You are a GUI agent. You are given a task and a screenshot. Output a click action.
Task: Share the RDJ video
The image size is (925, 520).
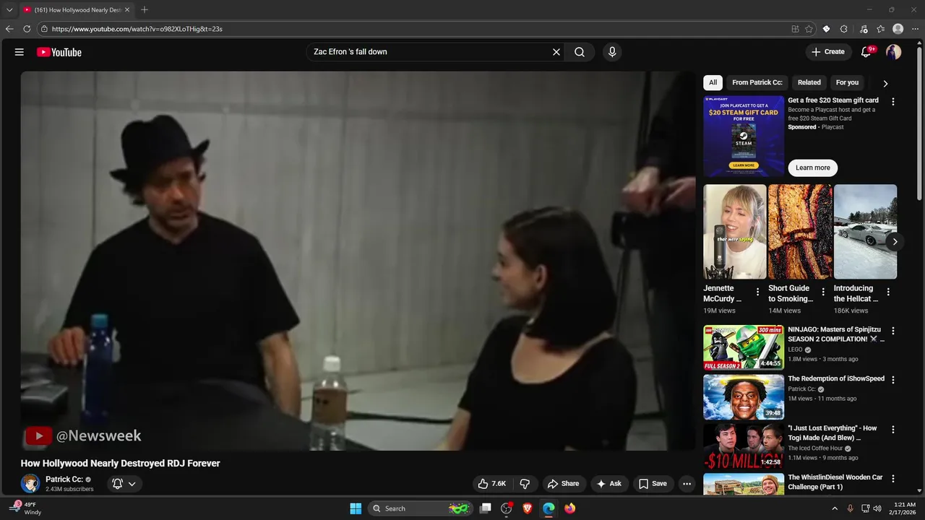tap(564, 484)
